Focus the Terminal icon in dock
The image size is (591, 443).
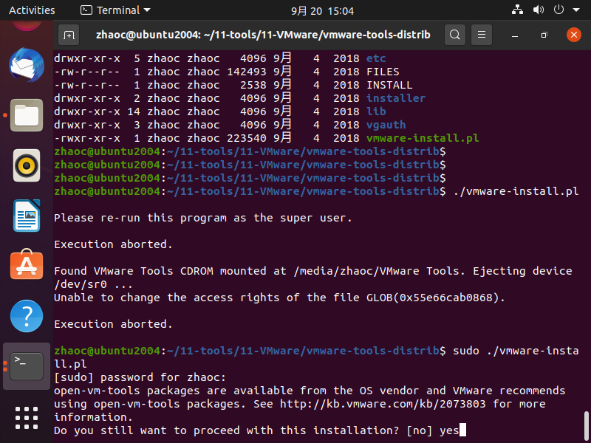(x=27, y=366)
